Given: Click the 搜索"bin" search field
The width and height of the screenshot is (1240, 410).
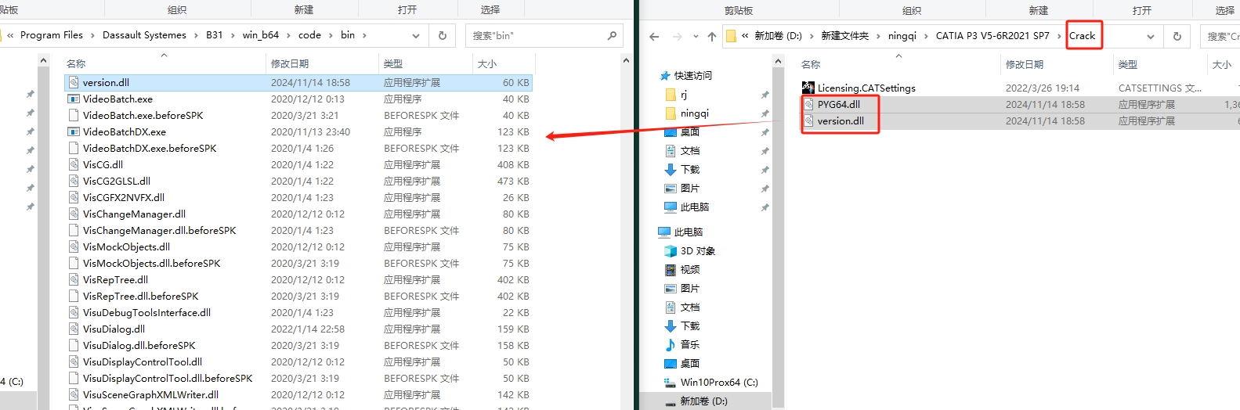Looking at the screenshot, I should click(x=537, y=35).
